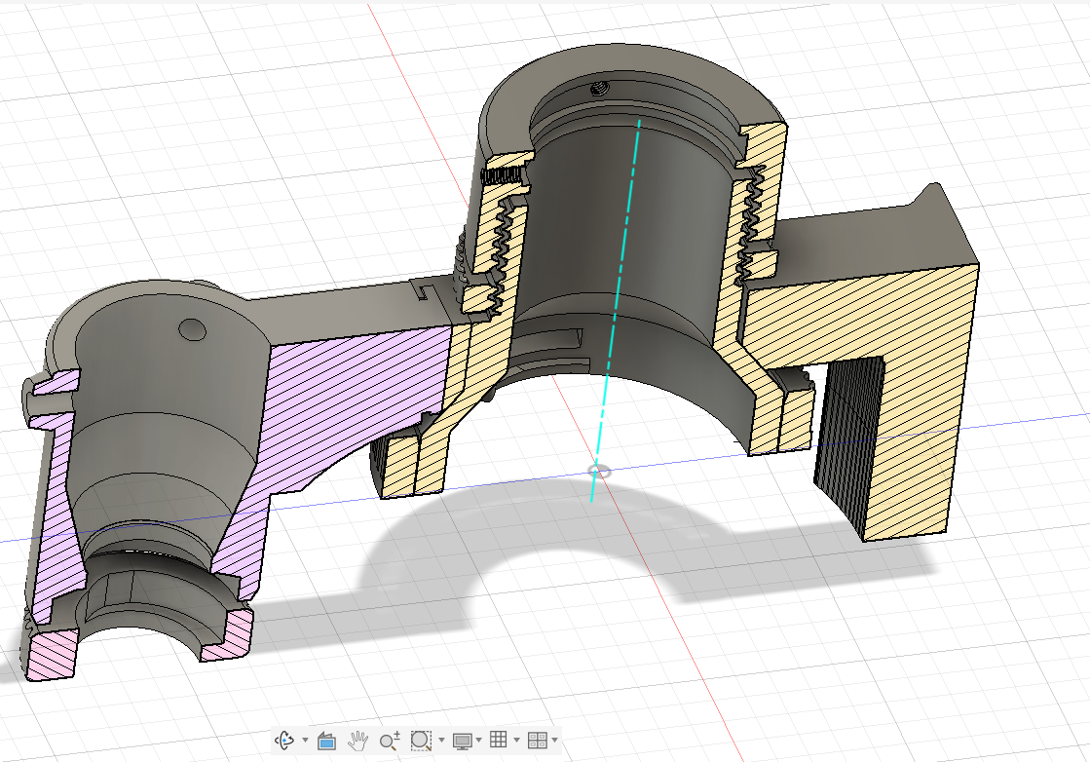Viewport: 1090px width, 762px height.
Task: Select the set screw hole on the top ring
Action: (599, 89)
